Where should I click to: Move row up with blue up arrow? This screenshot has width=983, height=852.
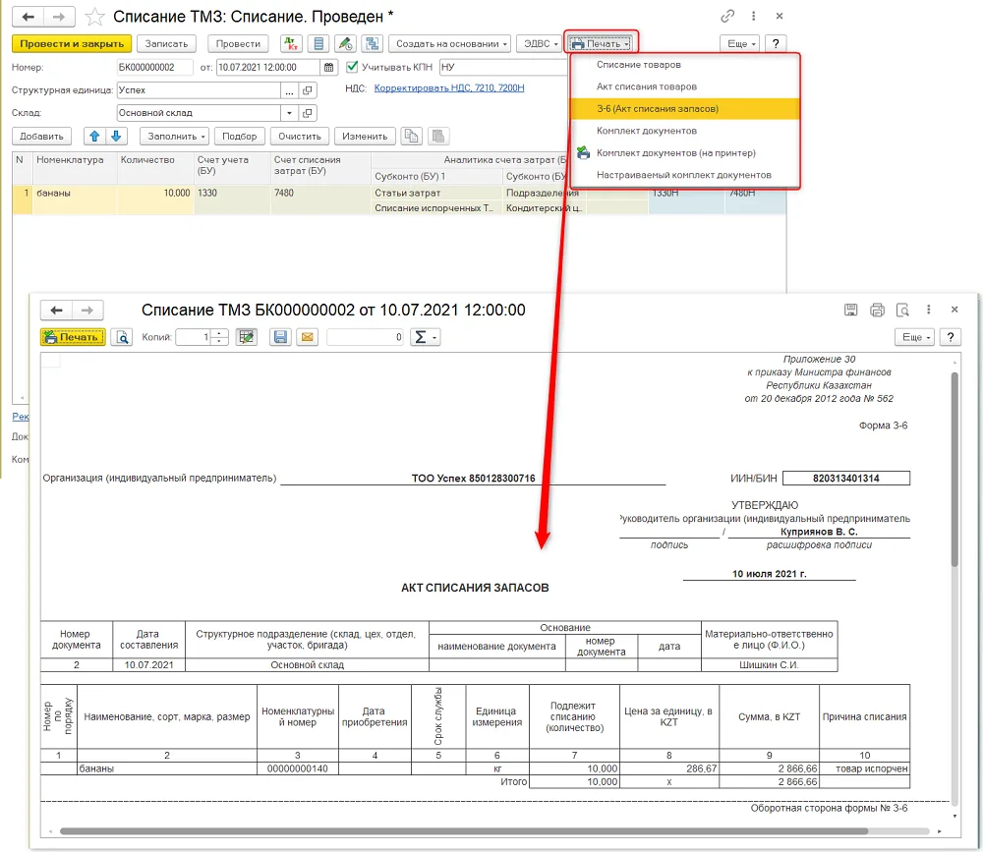(94, 136)
